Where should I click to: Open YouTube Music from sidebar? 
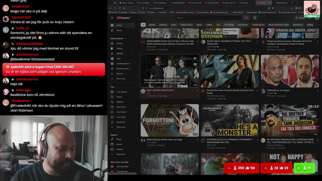(x=122, y=167)
